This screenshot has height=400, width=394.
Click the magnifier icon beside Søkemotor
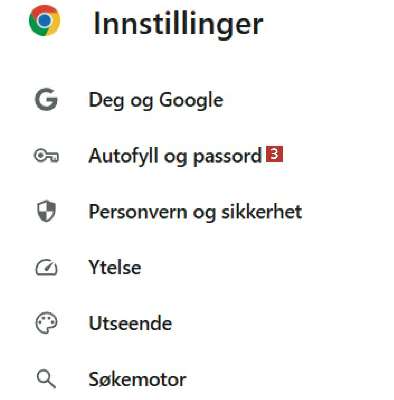click(x=46, y=379)
